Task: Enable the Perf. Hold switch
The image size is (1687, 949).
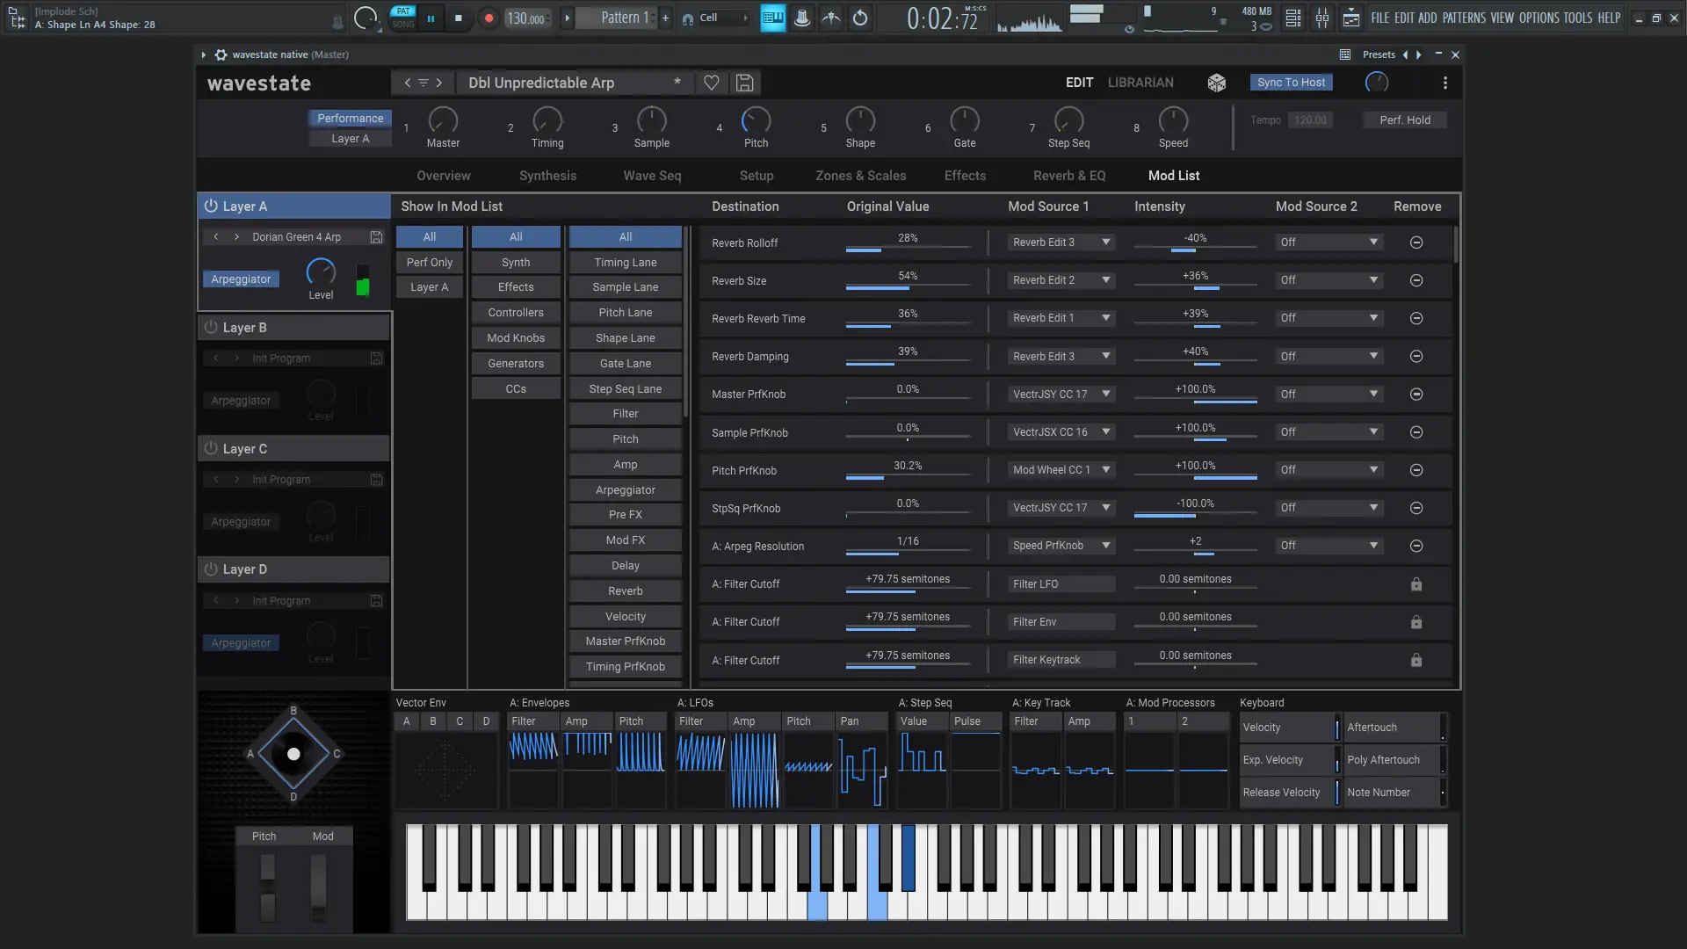Action: tap(1404, 120)
